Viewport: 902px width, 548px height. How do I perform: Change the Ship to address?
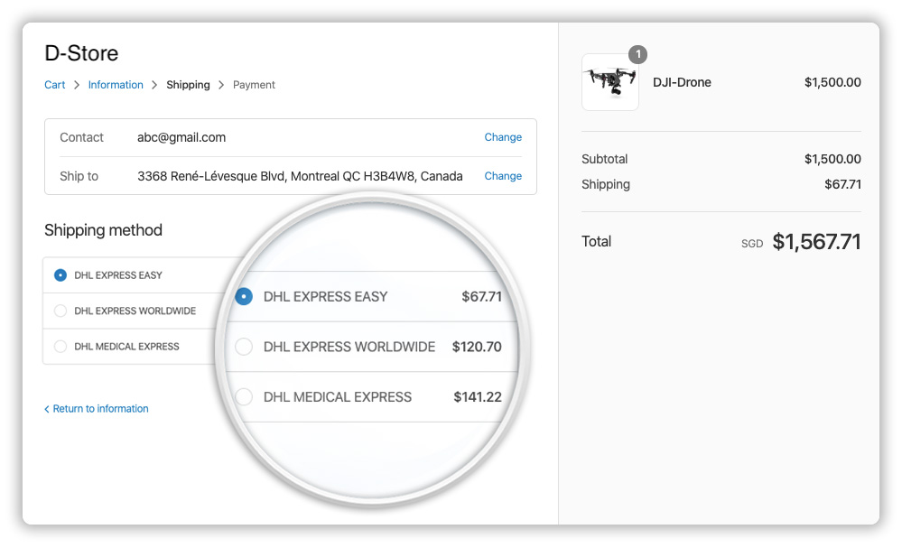(503, 176)
